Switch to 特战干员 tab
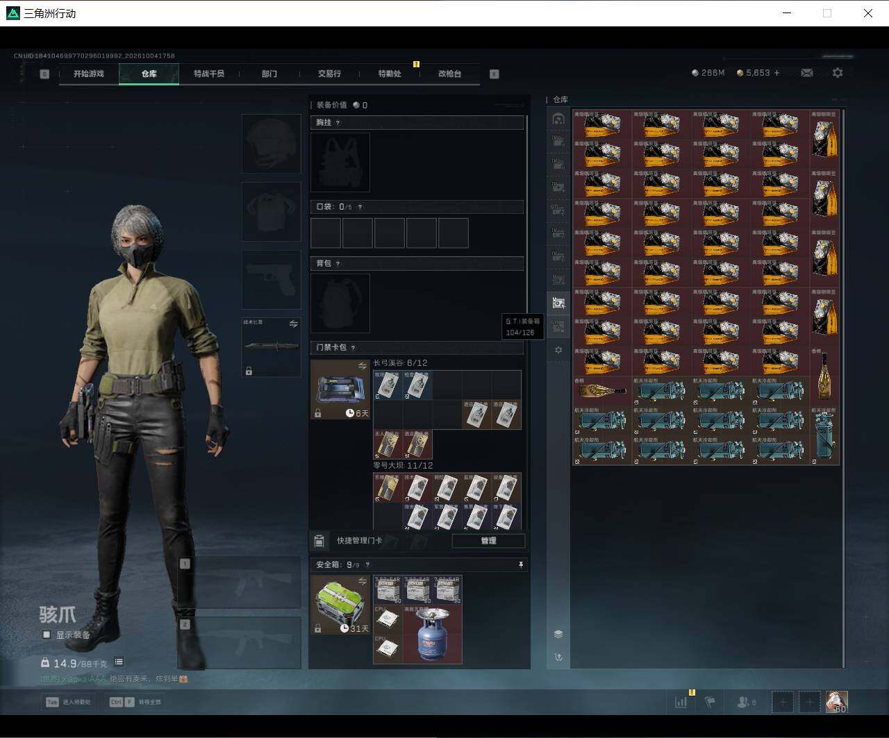The width and height of the screenshot is (889, 738). pyautogui.click(x=209, y=74)
